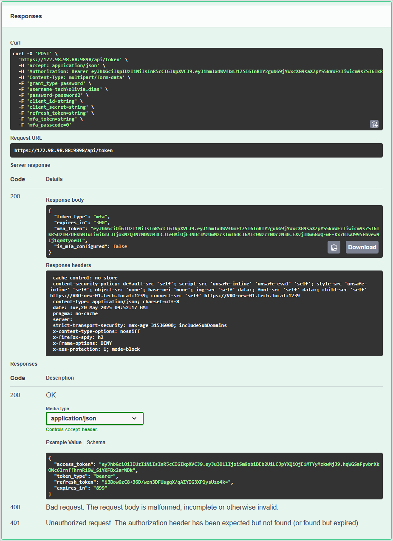
Task: Click the Request URL field
Action: click(x=197, y=150)
